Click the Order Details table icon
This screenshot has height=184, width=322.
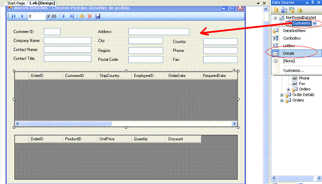288,95
